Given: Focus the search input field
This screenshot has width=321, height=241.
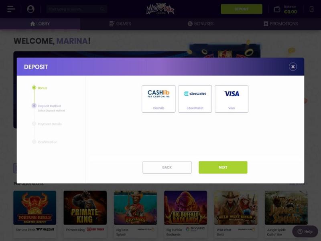Looking at the screenshot, I should coord(74,9).
